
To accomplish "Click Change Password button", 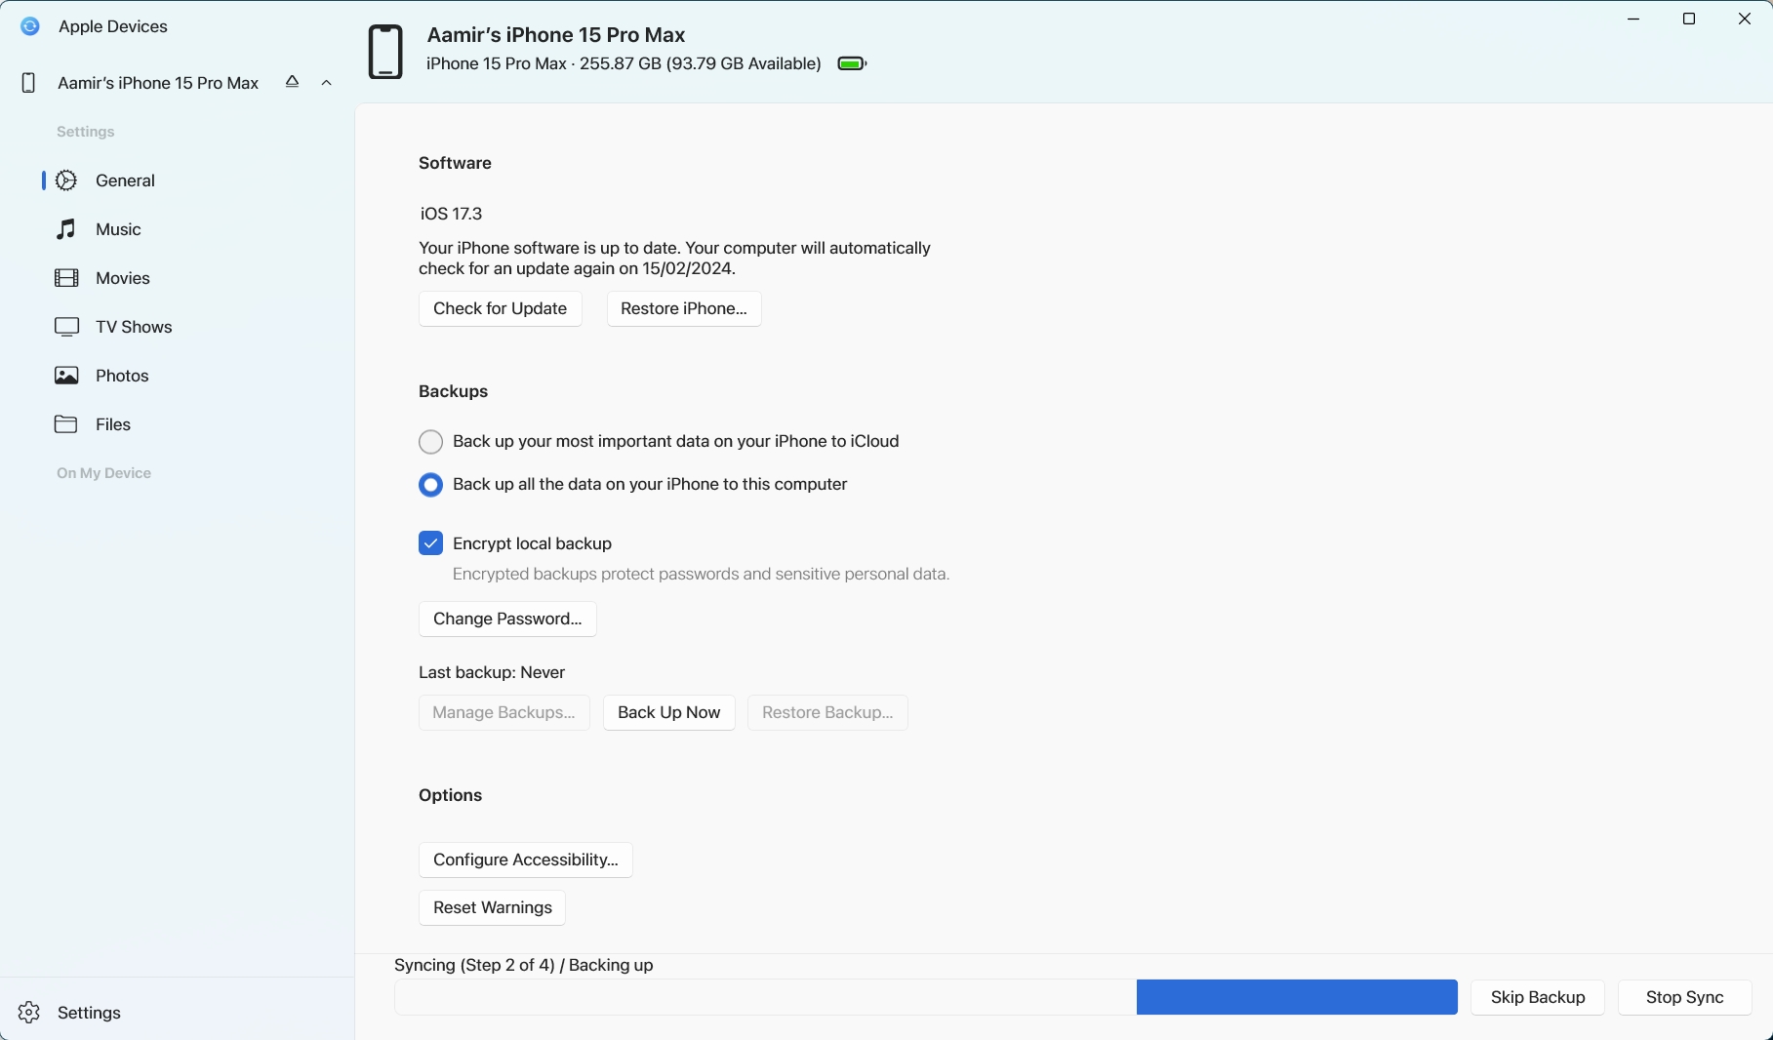I will (x=507, y=619).
